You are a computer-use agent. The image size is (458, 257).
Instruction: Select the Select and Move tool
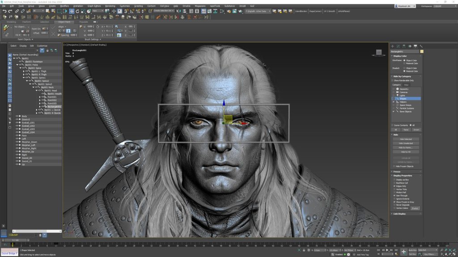(x=72, y=11)
